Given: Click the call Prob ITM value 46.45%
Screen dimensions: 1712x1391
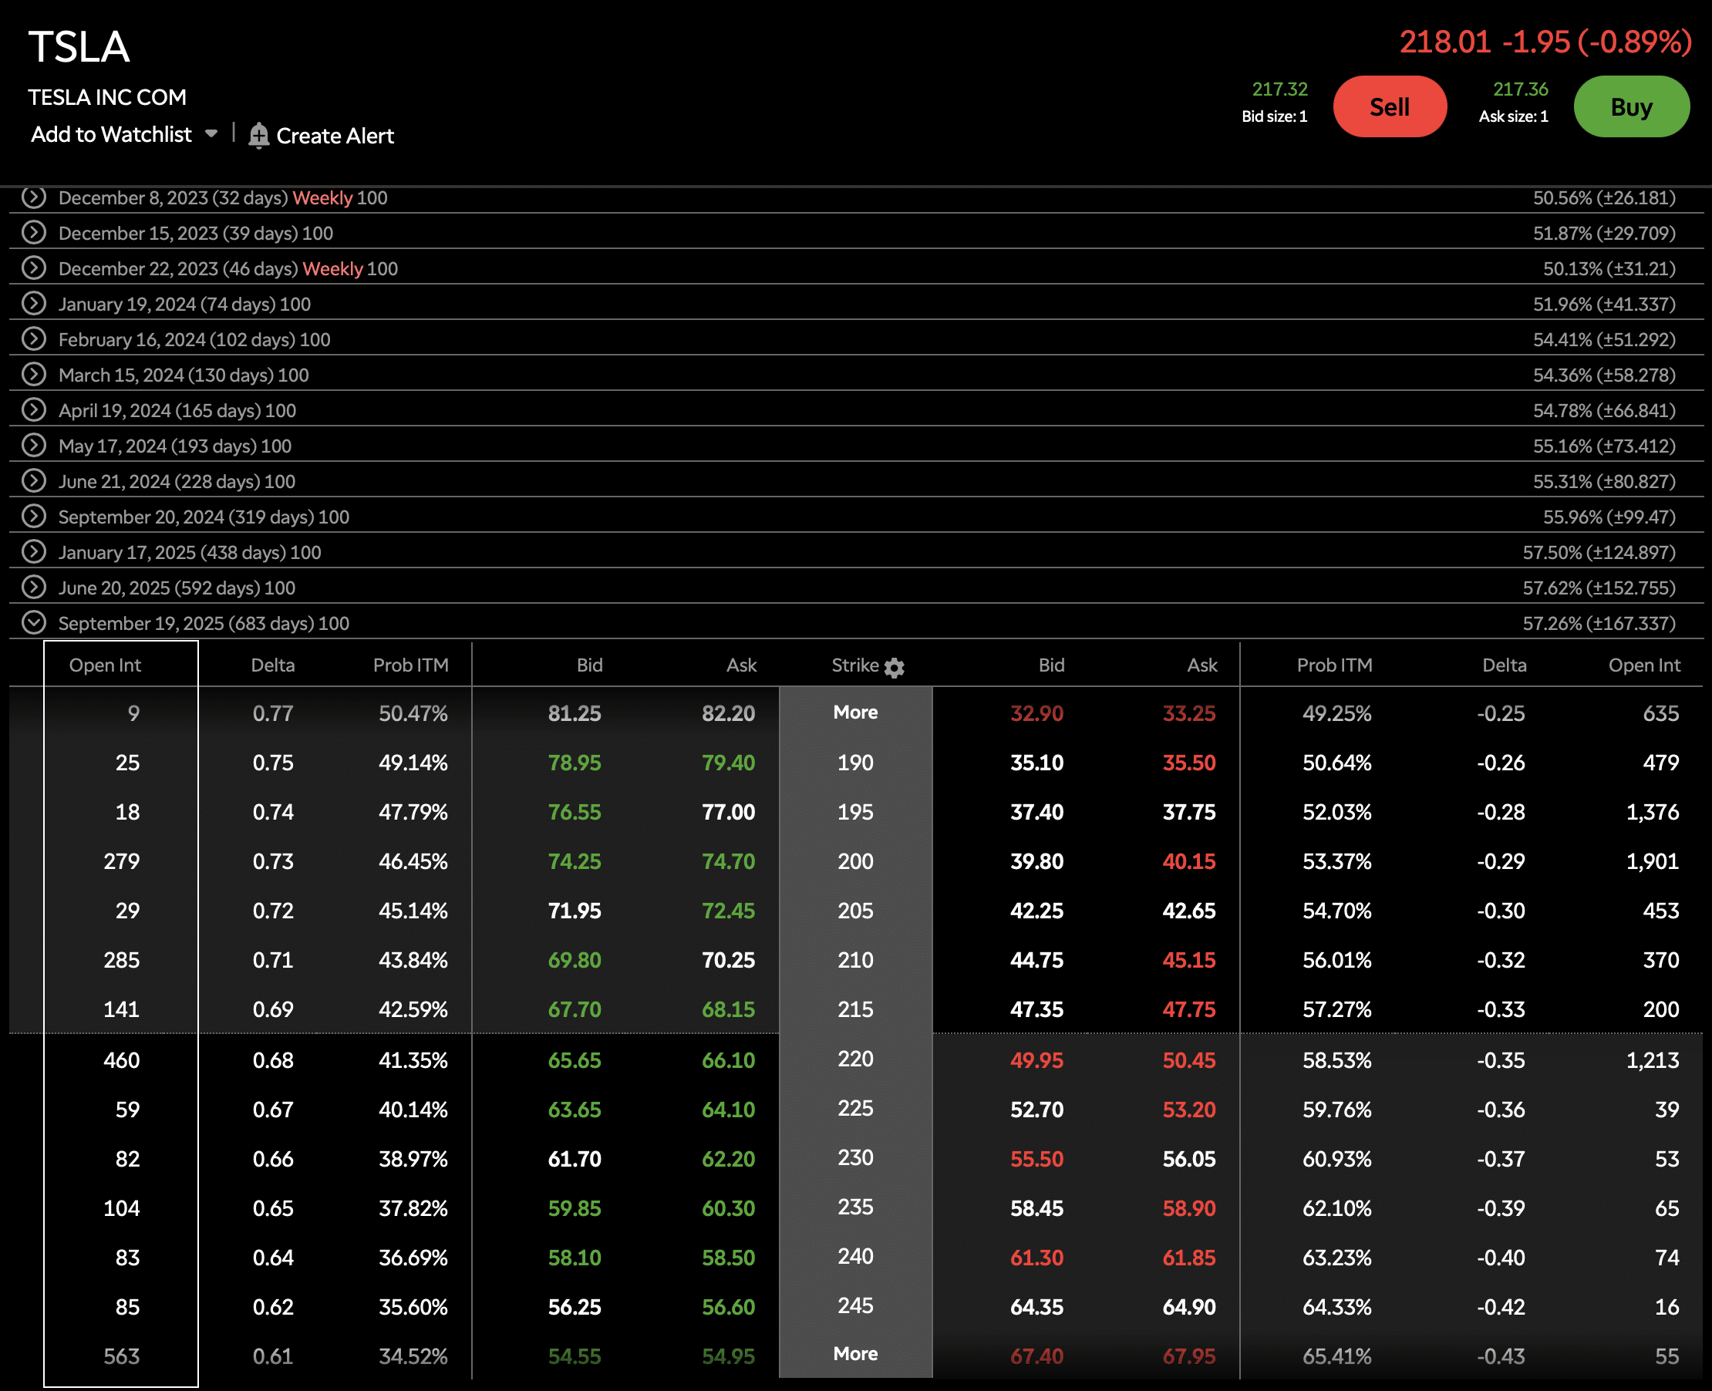Looking at the screenshot, I should point(413,861).
